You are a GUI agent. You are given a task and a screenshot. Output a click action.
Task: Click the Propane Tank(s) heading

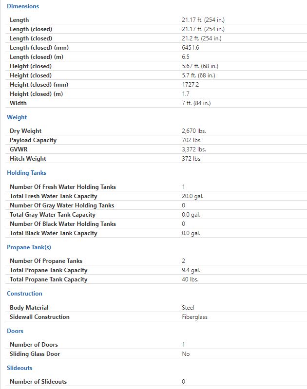(x=29, y=247)
